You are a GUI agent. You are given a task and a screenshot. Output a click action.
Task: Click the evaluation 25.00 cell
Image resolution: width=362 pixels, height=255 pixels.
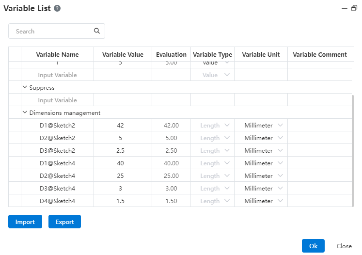171,175
